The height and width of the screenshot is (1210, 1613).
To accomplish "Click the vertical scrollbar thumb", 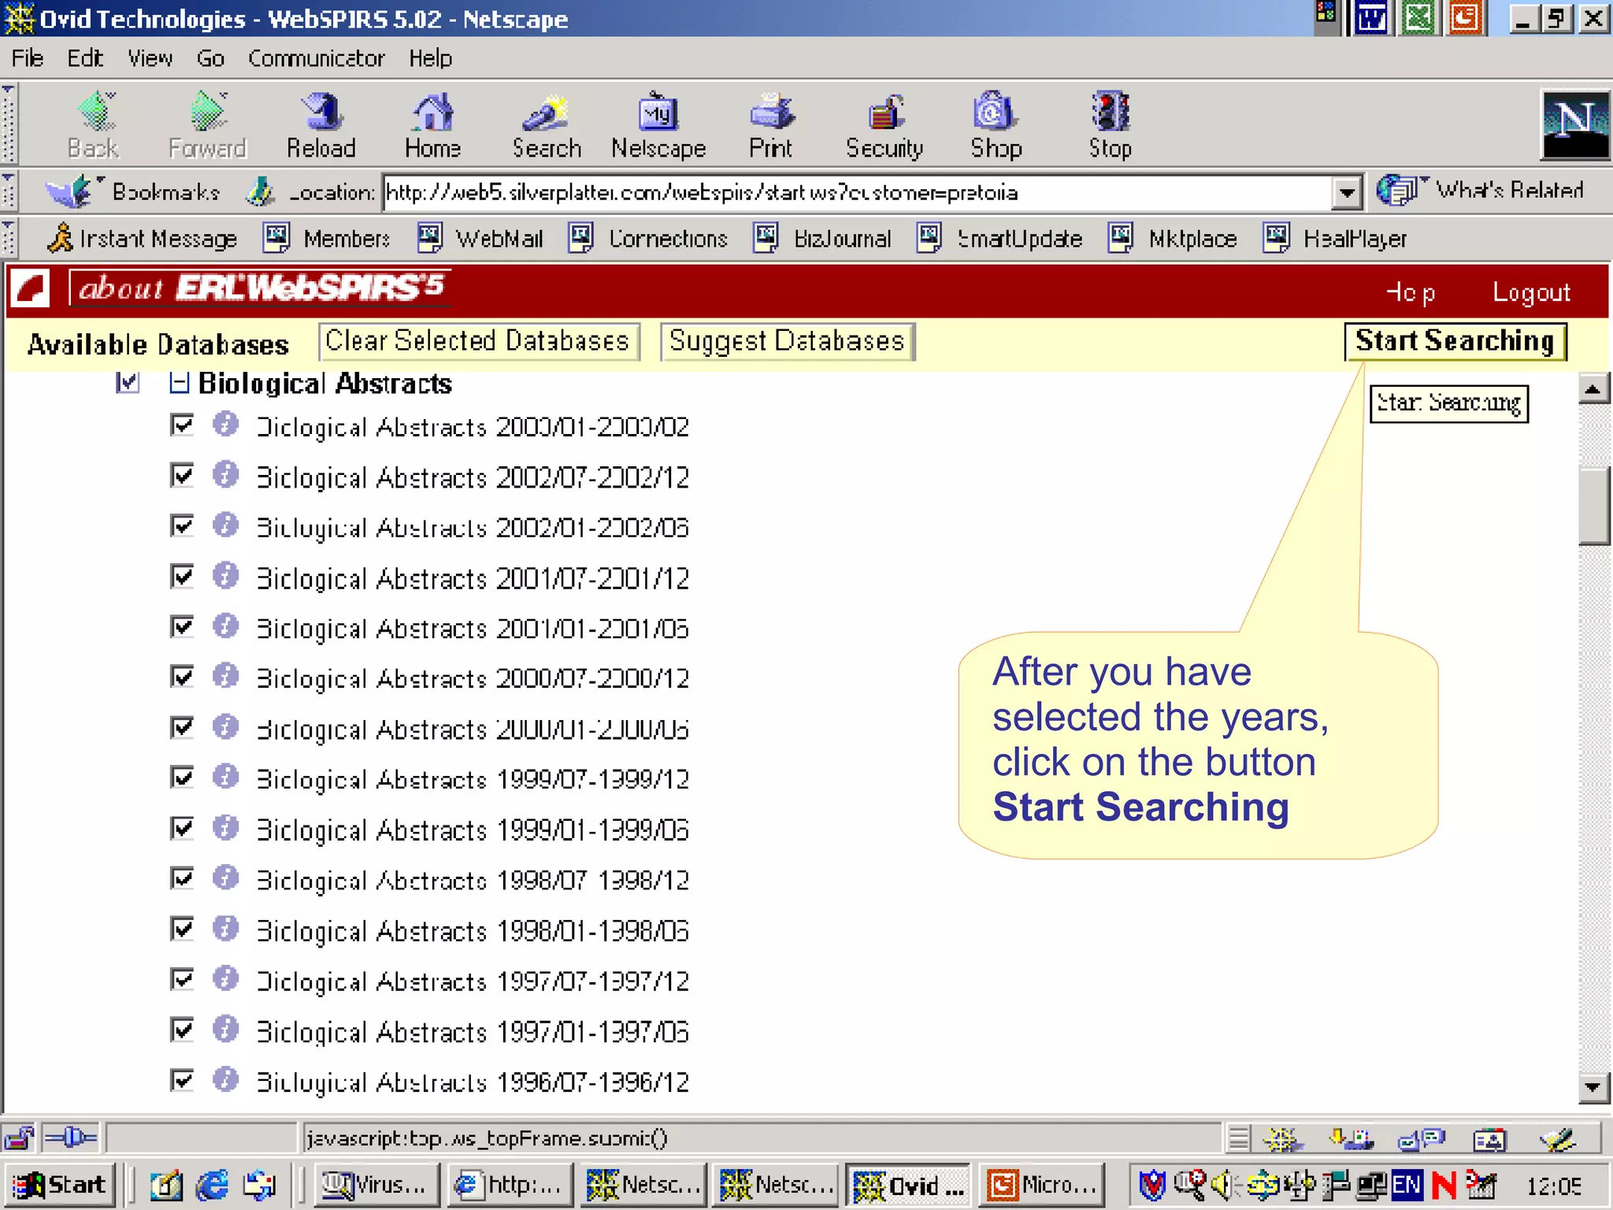I will pyautogui.click(x=1593, y=506).
